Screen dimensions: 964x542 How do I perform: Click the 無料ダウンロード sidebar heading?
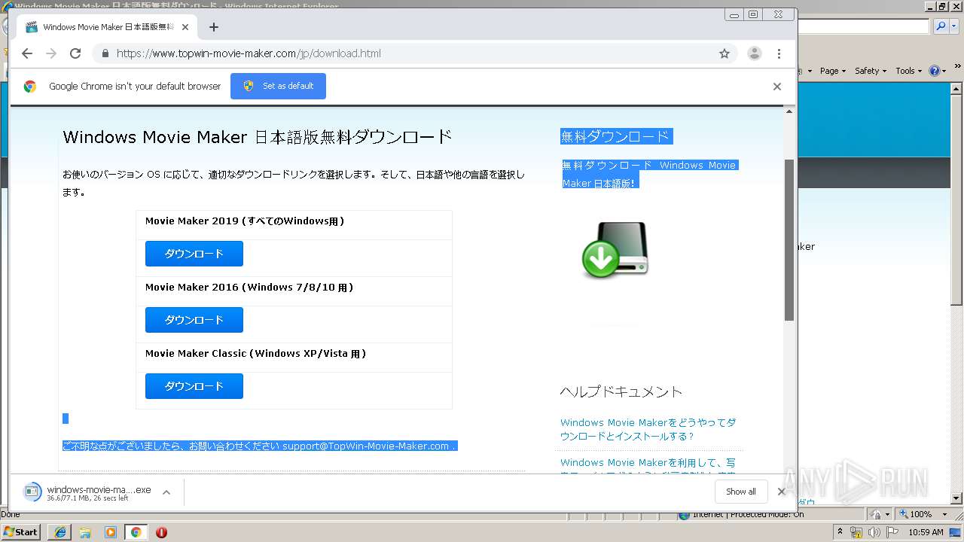point(615,136)
